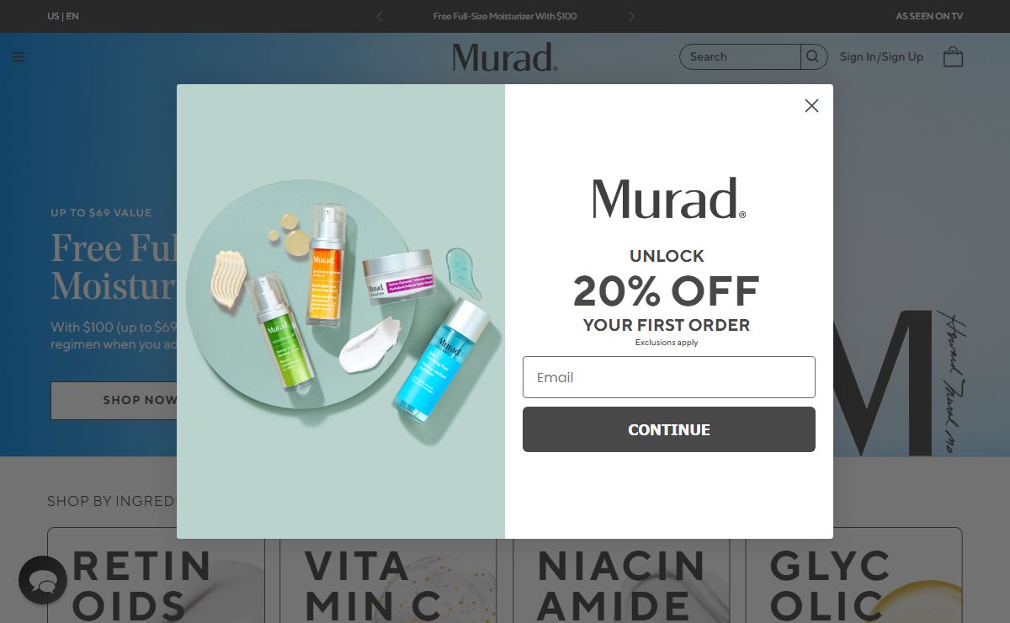Open the hamburger navigation menu
The width and height of the screenshot is (1010, 623).
[18, 57]
